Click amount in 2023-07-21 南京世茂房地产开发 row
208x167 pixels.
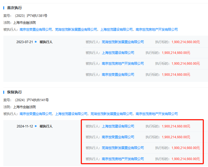[186, 64]
